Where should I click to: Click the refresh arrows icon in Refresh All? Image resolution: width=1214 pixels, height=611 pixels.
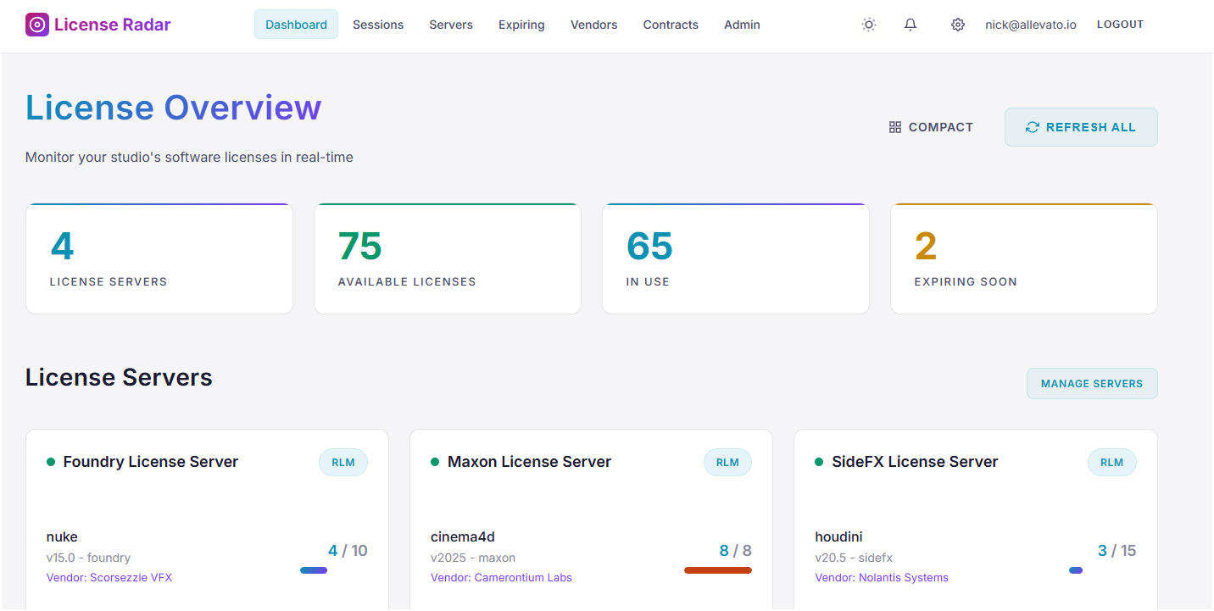1032,127
